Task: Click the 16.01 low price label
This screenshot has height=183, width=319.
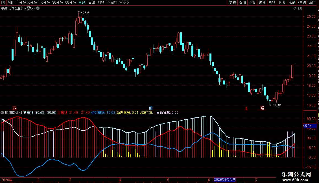Action: (x=277, y=105)
